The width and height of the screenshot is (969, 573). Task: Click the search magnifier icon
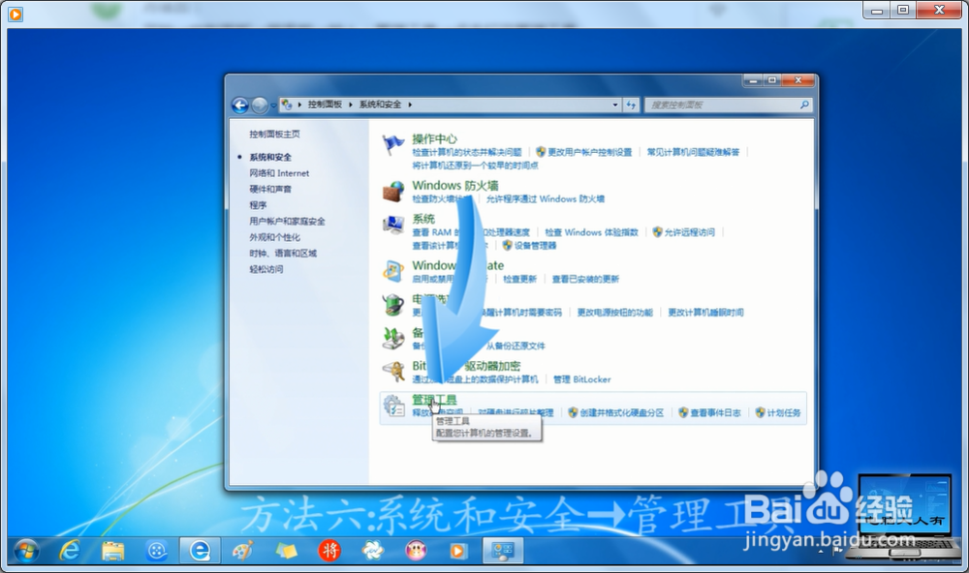click(x=804, y=105)
